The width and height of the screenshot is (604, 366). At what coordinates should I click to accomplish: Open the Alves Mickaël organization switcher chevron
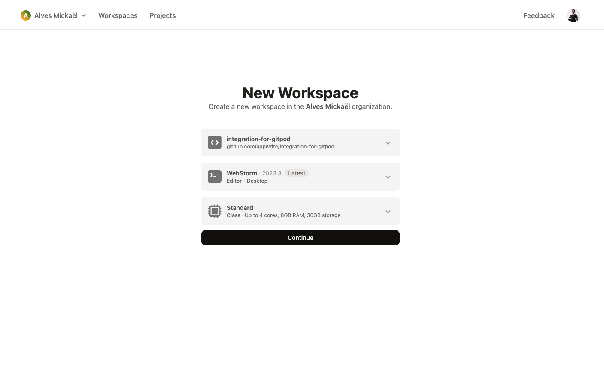click(84, 15)
